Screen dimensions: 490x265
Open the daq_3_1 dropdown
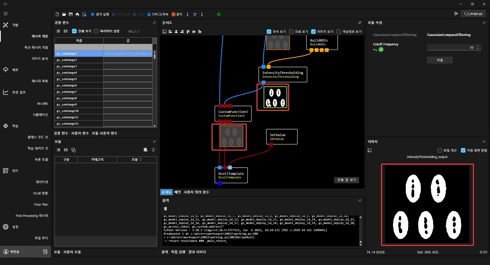point(141,31)
